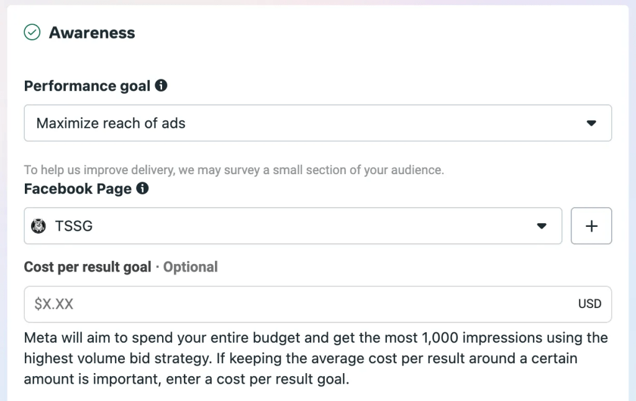Click the Cost per result goal label
This screenshot has width=636, height=401.
click(88, 267)
